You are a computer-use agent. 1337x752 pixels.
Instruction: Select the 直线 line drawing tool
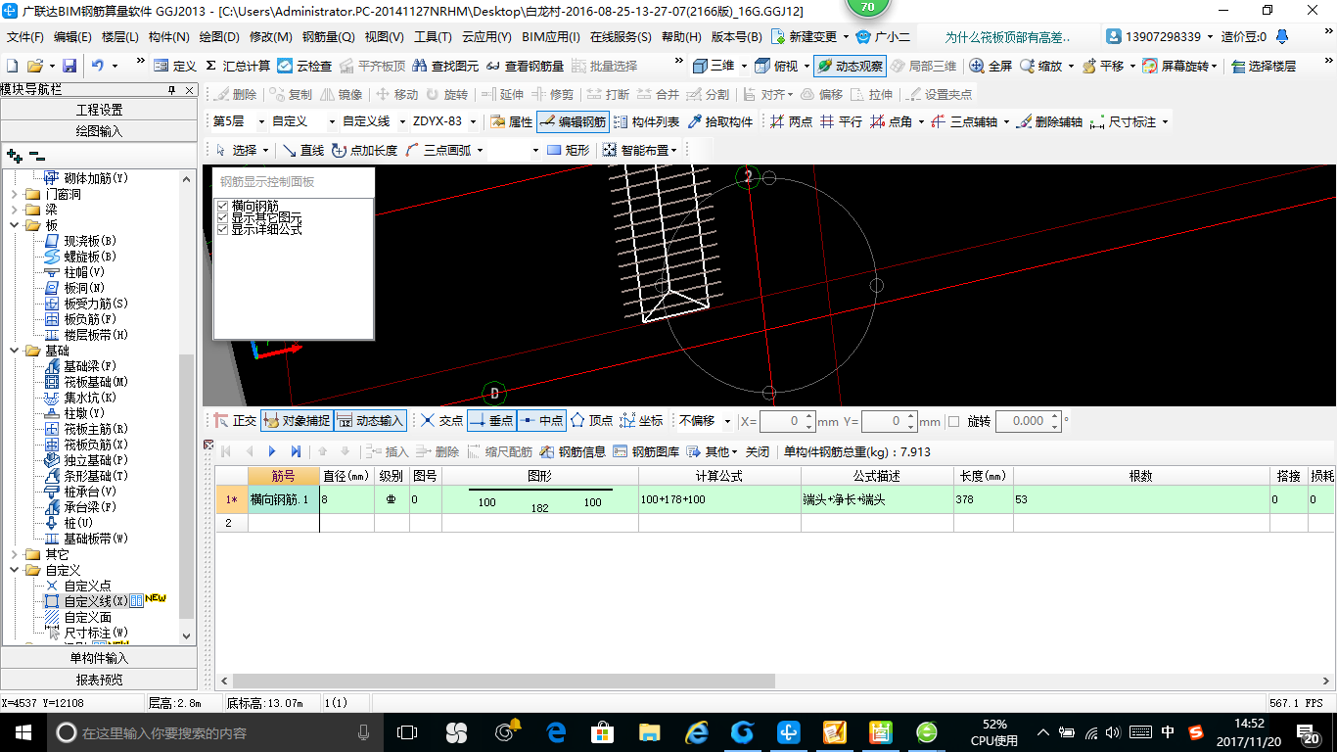[303, 150]
